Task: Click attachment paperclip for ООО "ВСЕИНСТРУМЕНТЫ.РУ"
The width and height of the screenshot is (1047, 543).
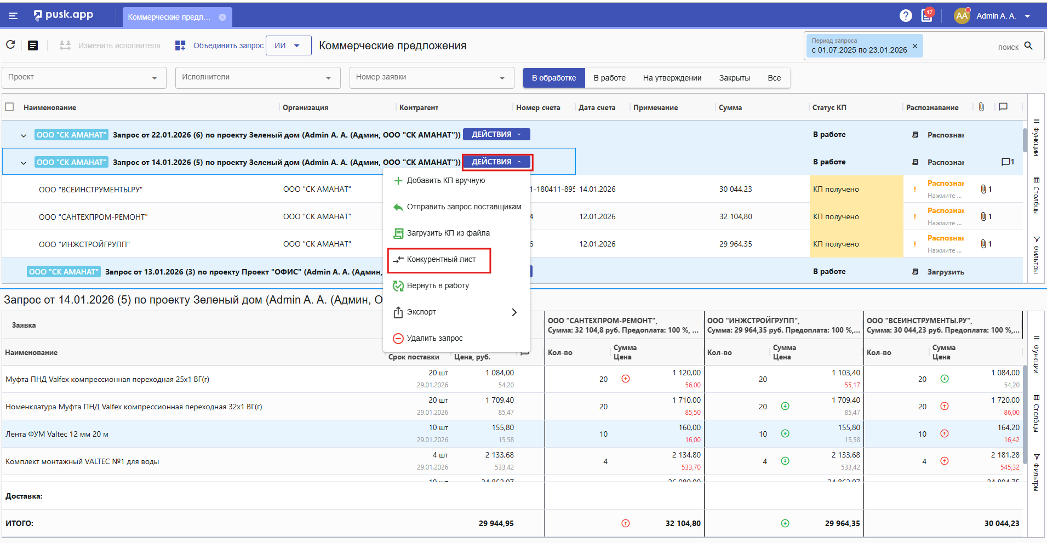Action: click(x=984, y=189)
